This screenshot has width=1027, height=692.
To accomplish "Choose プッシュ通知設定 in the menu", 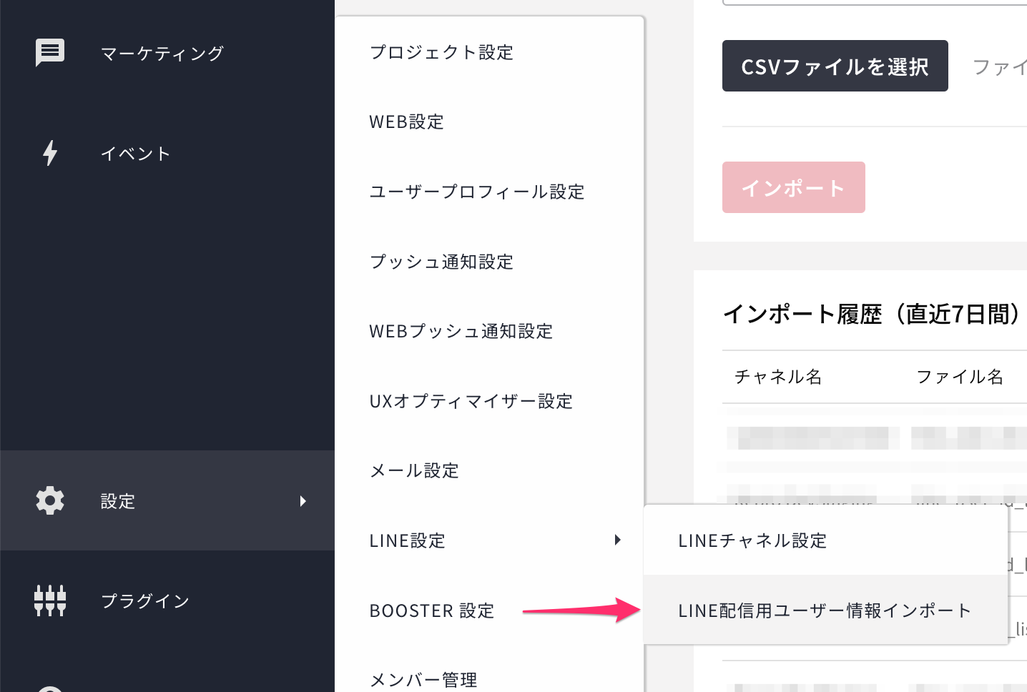I will (x=441, y=262).
